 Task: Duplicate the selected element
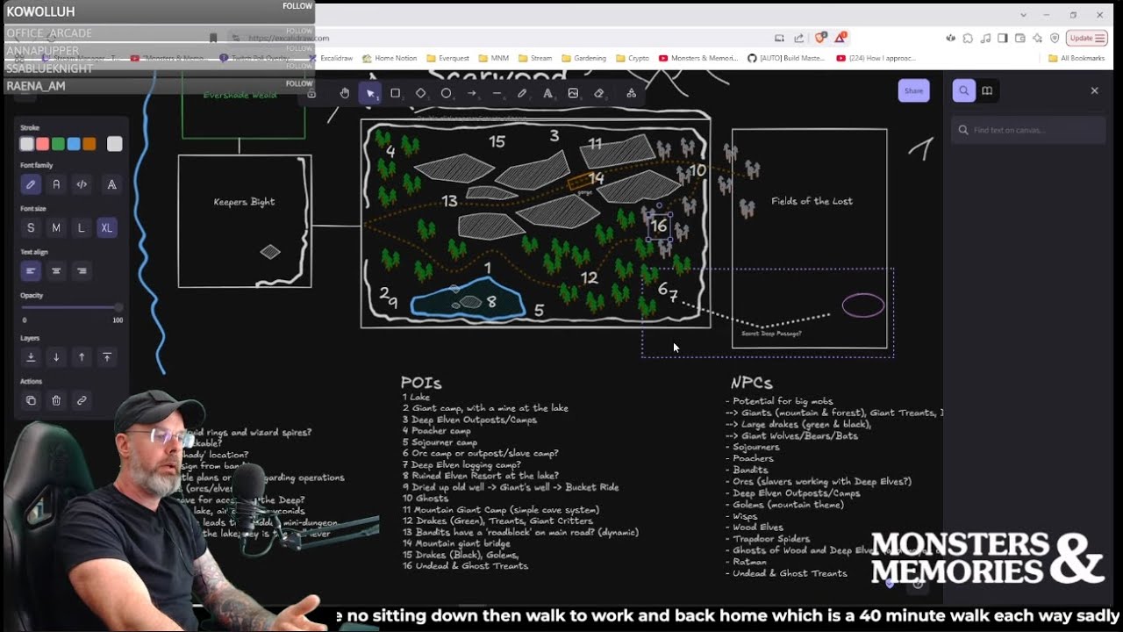(31, 400)
